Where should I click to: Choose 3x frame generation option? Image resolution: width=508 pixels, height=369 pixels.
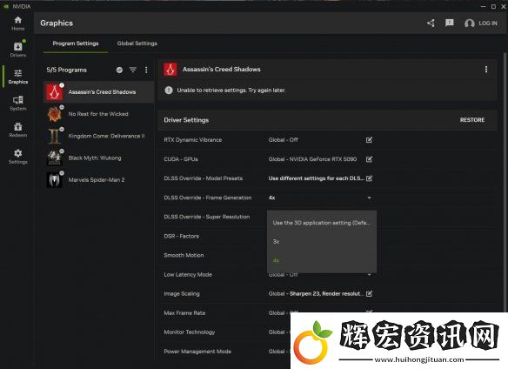pyautogui.click(x=321, y=242)
